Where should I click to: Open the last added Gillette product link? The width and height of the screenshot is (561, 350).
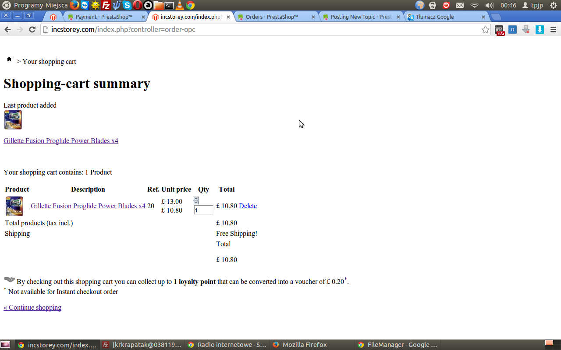tap(61, 141)
